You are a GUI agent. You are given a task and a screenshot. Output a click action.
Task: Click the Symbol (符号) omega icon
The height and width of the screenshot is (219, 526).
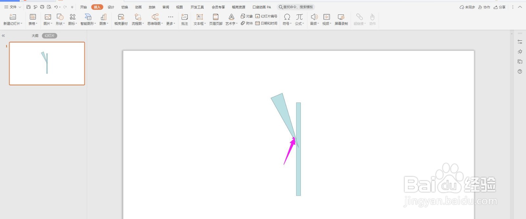[287, 17]
